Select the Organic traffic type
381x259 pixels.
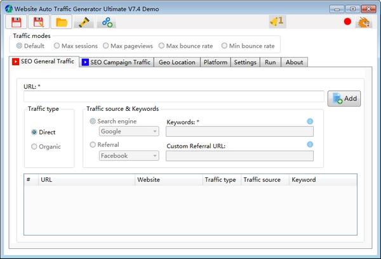pos(34,147)
